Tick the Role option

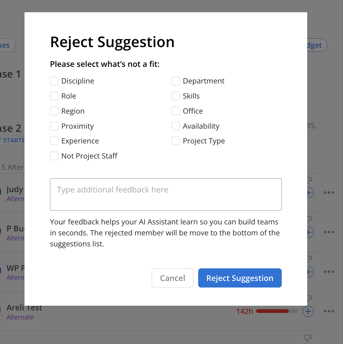pyautogui.click(x=54, y=96)
